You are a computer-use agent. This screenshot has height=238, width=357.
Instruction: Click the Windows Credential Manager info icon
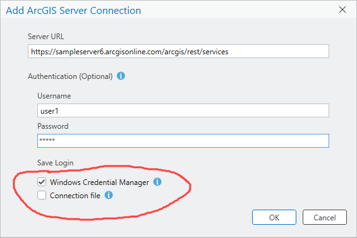tap(157, 182)
